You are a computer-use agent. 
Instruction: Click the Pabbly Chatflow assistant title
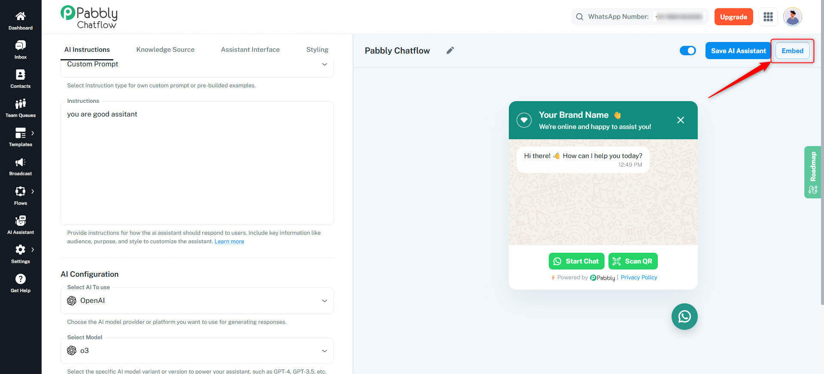tap(397, 51)
